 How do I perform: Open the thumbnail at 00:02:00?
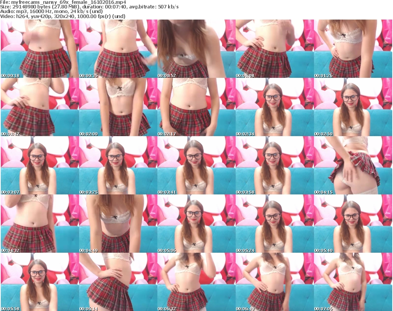tap(118, 107)
